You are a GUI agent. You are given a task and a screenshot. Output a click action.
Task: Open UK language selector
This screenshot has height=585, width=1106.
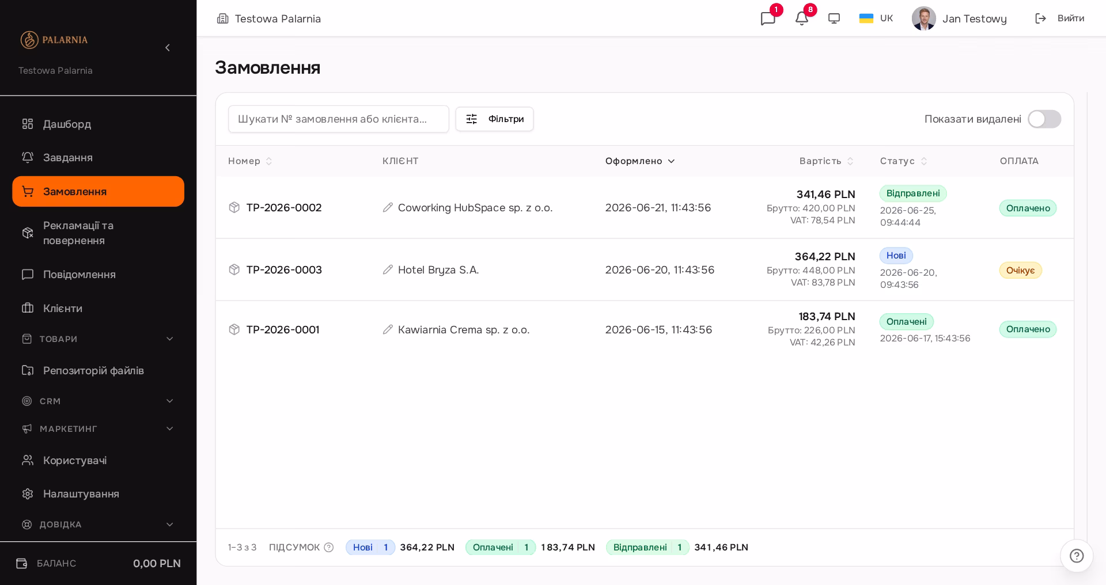pos(876,18)
